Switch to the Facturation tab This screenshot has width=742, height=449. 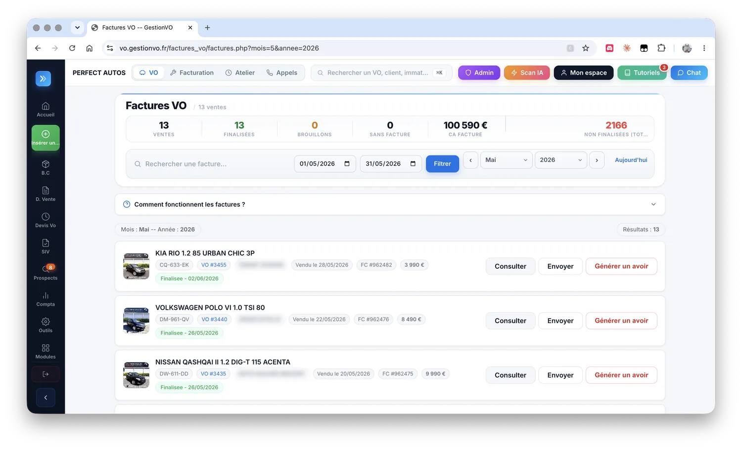pos(191,73)
